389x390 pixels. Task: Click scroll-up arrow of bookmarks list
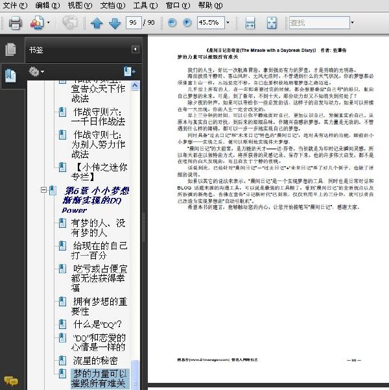135,86
